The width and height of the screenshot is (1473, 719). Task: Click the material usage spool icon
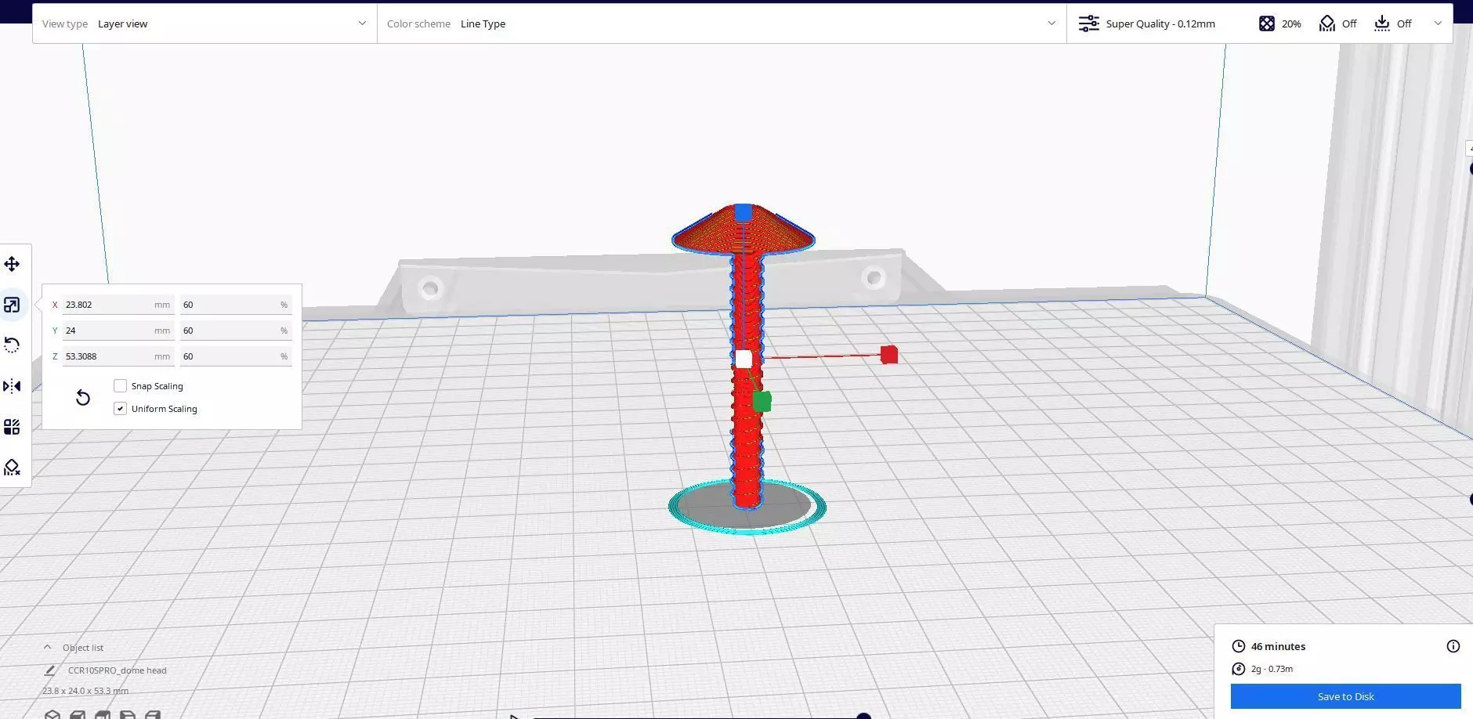(x=1239, y=669)
